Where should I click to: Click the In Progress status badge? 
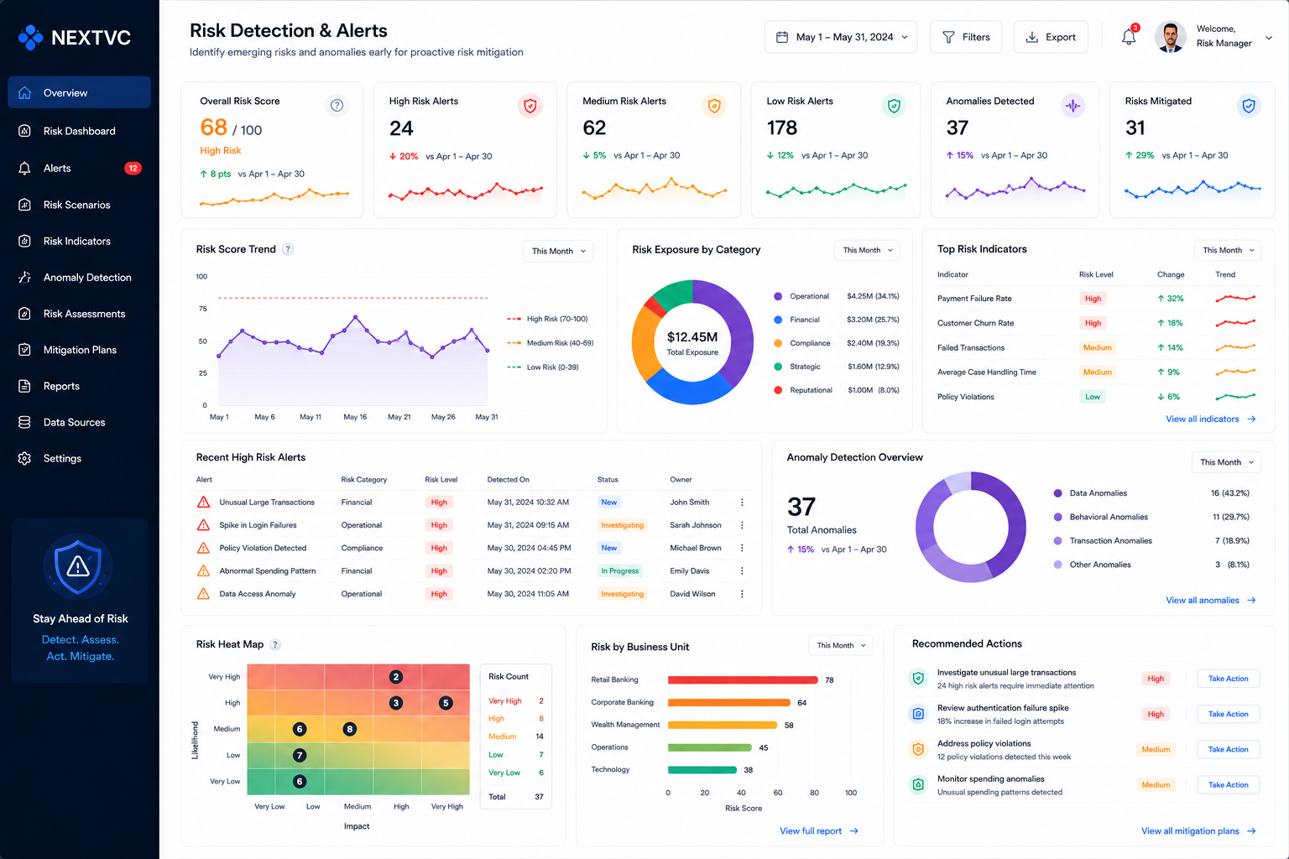(619, 570)
